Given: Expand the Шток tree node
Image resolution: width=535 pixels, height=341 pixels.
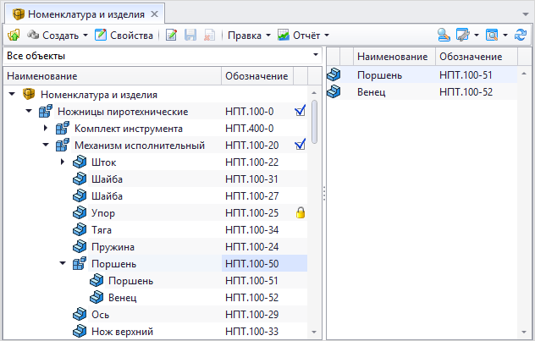Looking at the screenshot, I should pos(63,162).
